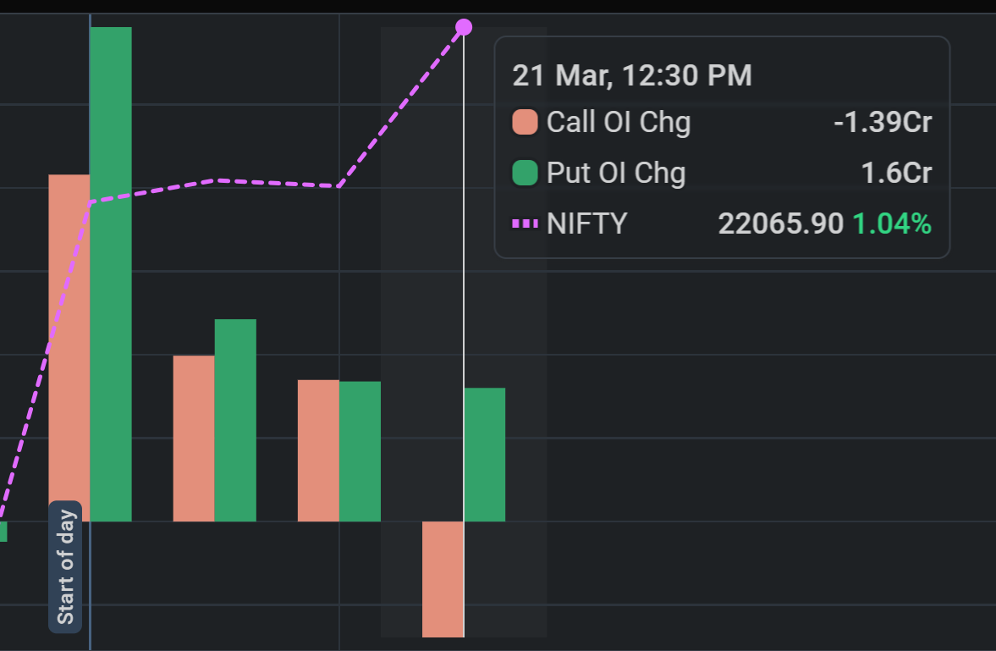
Task: Click the green Put OI bar beside the crosshair line
Action: click(x=485, y=454)
